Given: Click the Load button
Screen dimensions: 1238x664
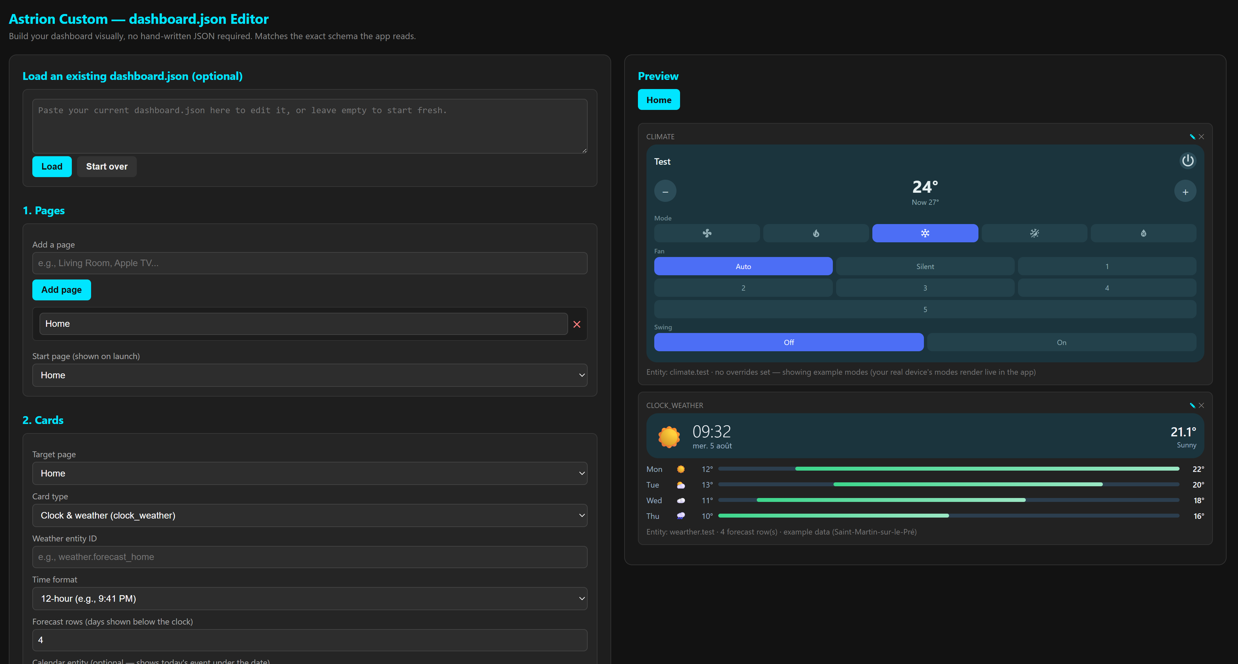Looking at the screenshot, I should click(x=52, y=167).
